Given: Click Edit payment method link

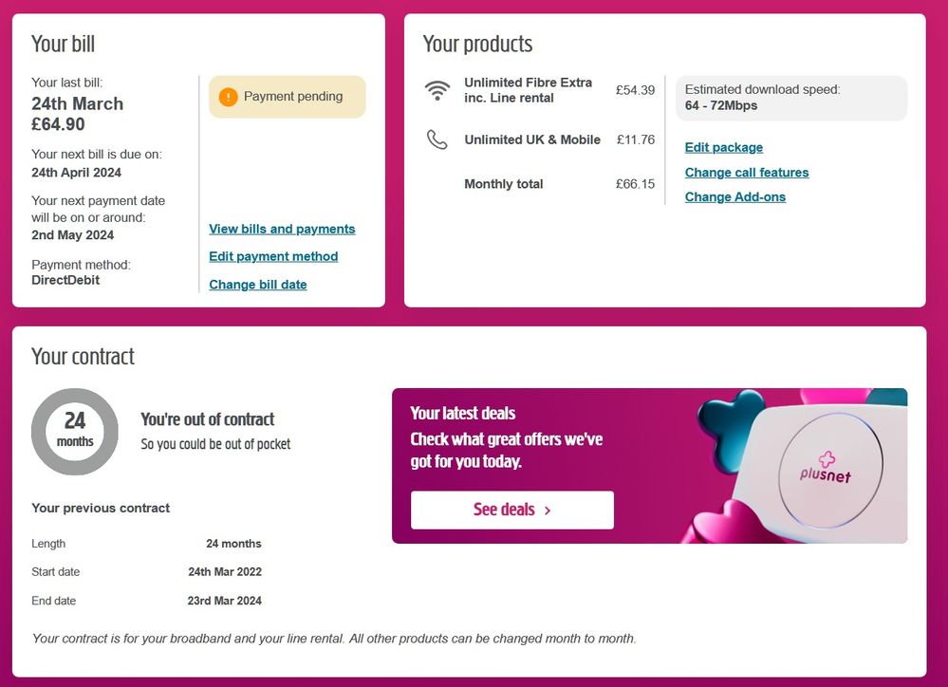Looking at the screenshot, I should tap(273, 256).
